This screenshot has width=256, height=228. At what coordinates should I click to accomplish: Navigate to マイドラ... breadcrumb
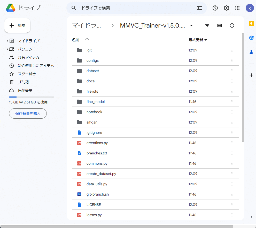[87, 25]
